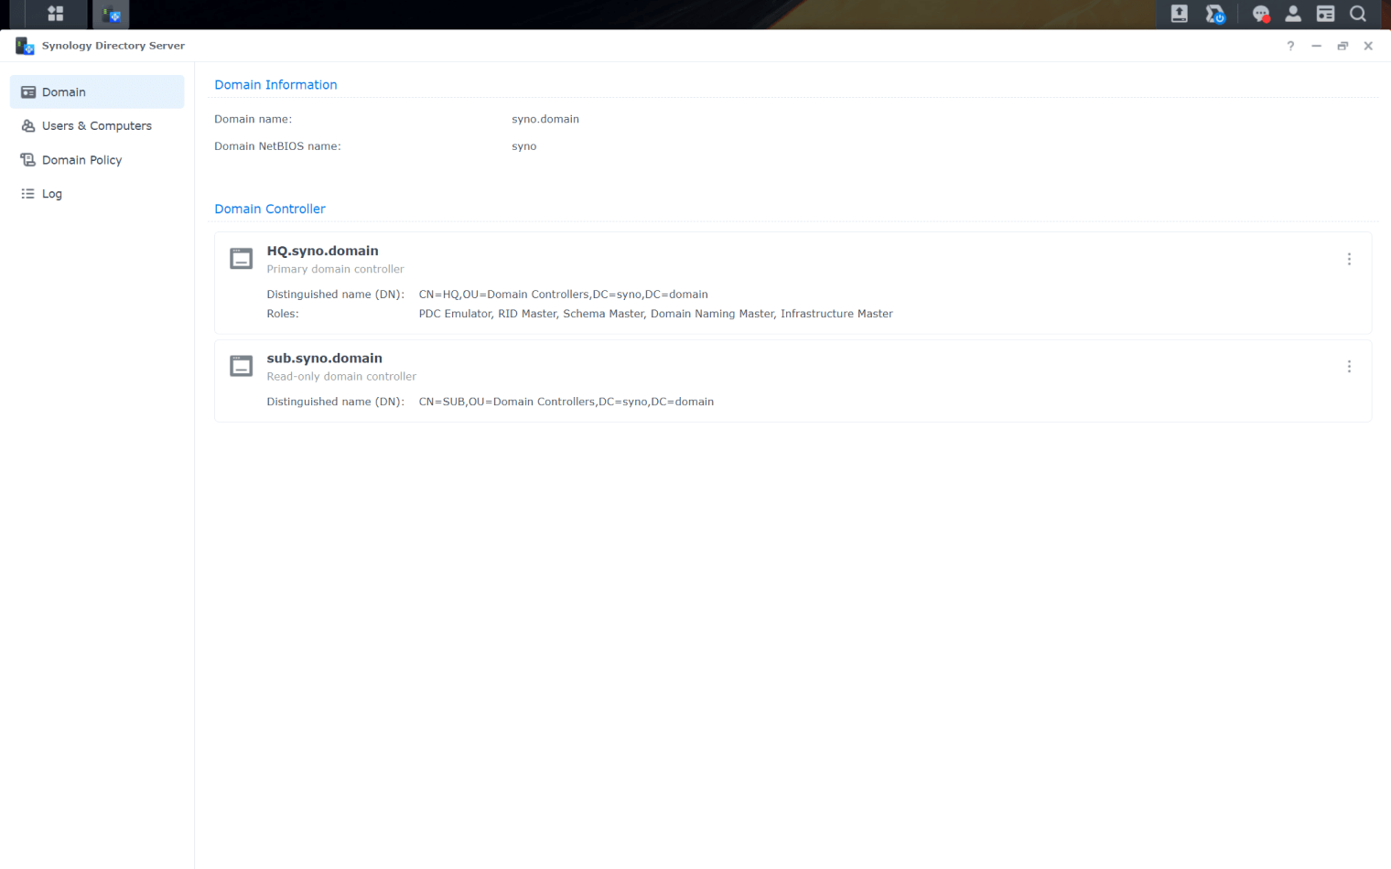Open the background tasks icon with blue badge
Viewport: 1391px width, 869px height.
tap(1215, 14)
